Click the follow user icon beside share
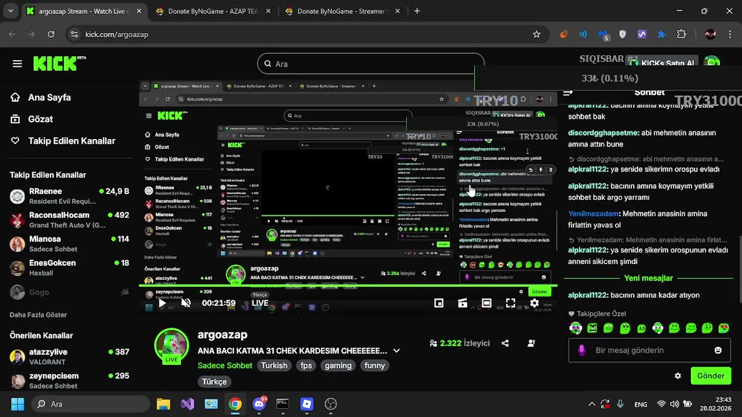 (x=531, y=343)
